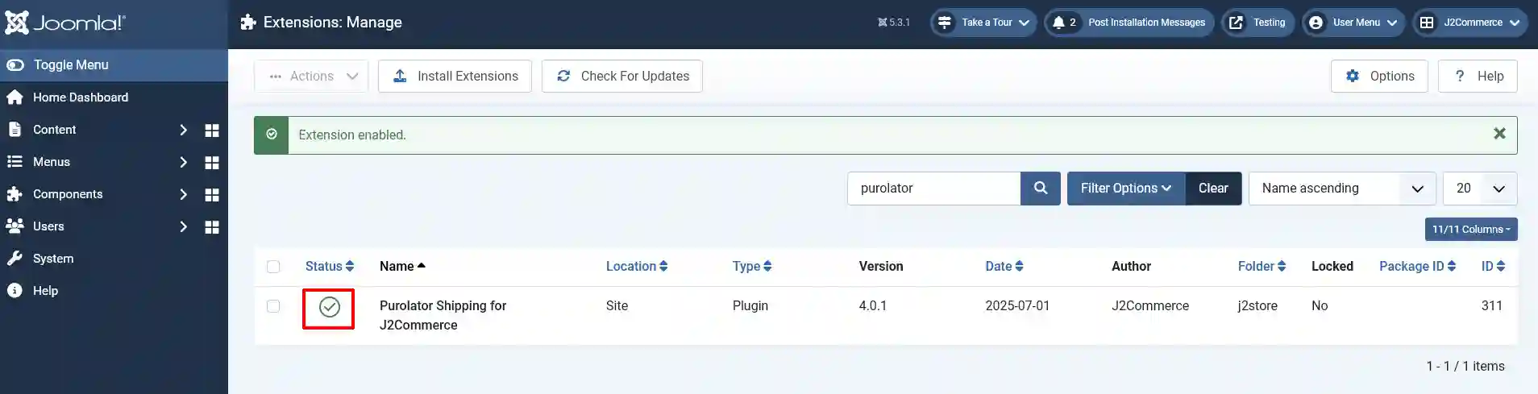Click the ID 311 cell
This screenshot has height=394, width=1538.
tap(1492, 306)
